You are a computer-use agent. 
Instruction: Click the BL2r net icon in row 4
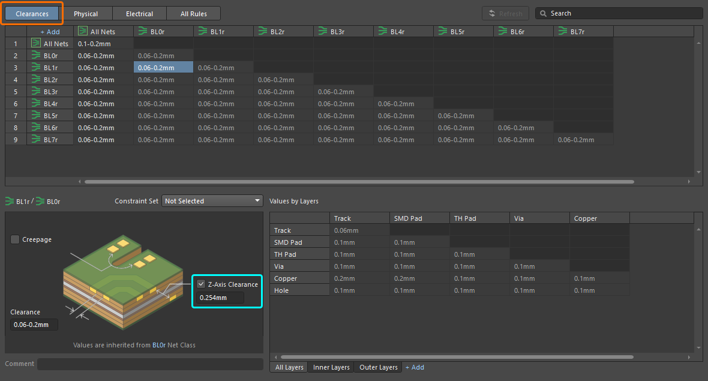tap(36, 79)
